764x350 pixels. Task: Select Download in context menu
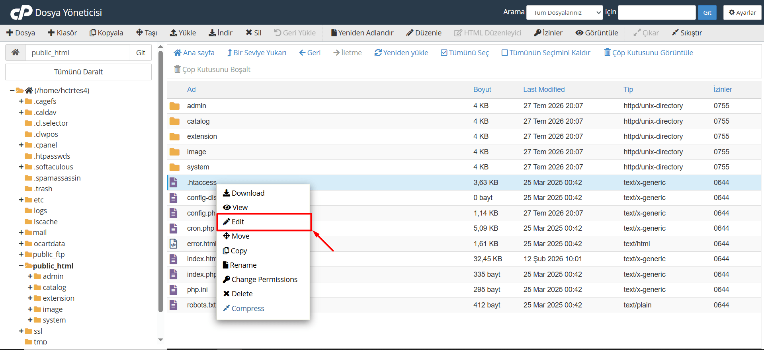pyautogui.click(x=244, y=193)
